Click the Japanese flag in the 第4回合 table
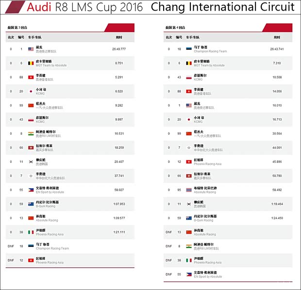This screenshot has width=301, height=290. pos(188,119)
